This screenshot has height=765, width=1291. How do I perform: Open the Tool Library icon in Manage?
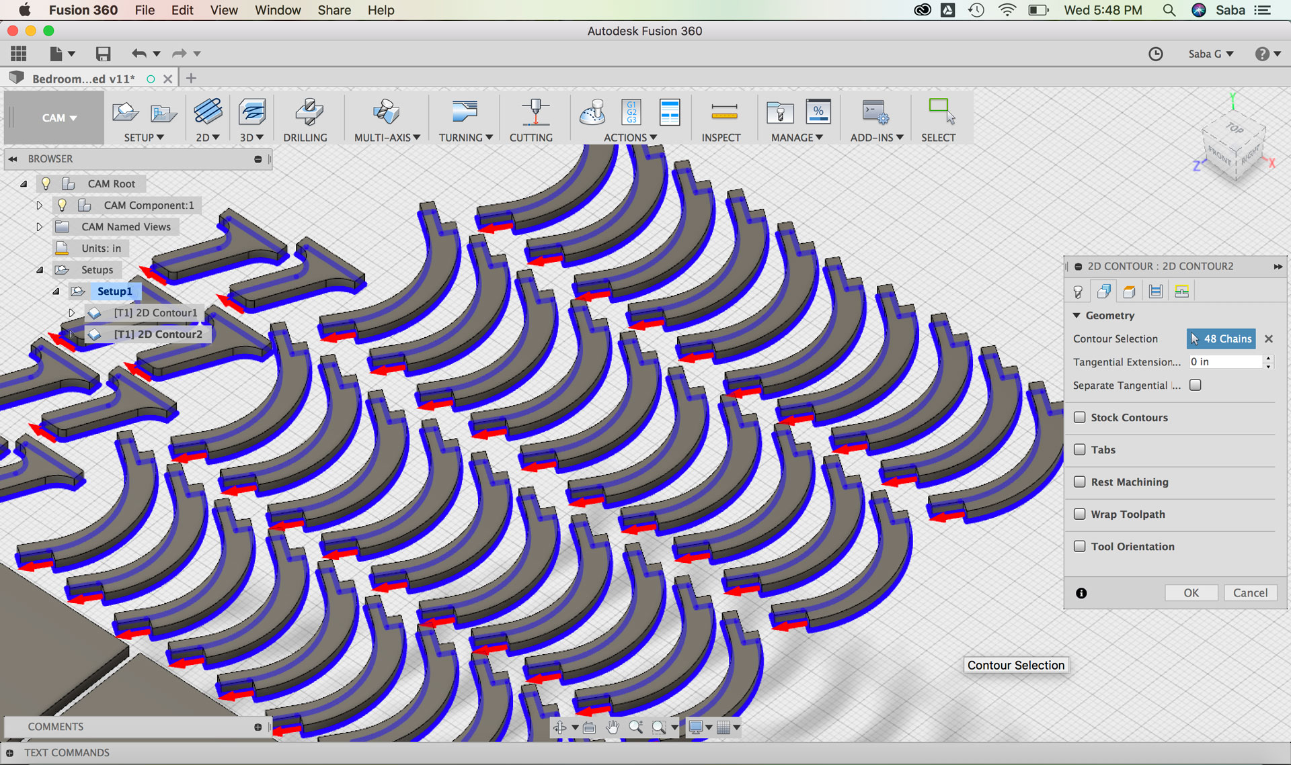780,113
